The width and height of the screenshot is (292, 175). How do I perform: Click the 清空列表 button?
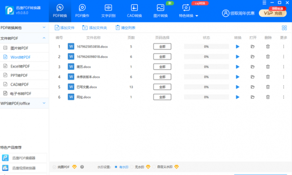click(125, 28)
